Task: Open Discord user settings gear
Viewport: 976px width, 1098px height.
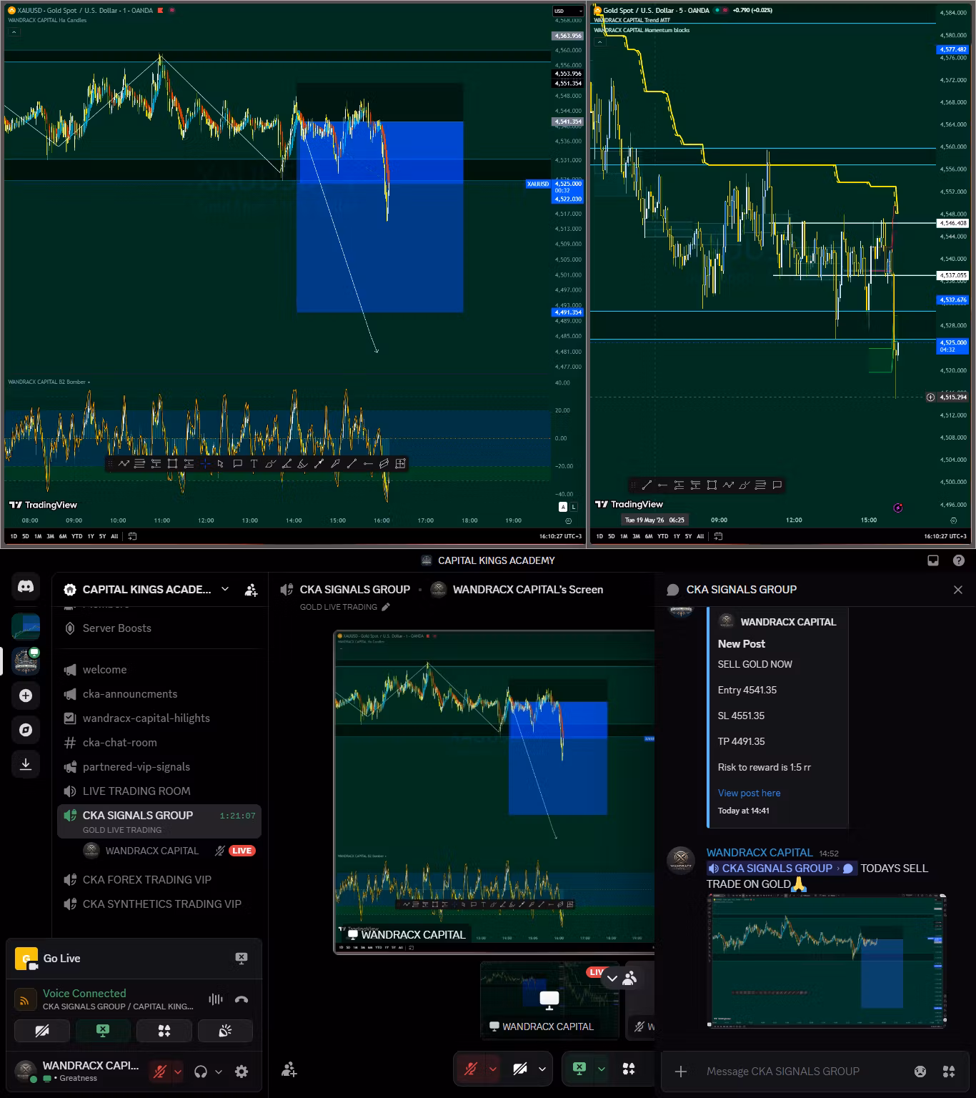Action: (x=241, y=1072)
